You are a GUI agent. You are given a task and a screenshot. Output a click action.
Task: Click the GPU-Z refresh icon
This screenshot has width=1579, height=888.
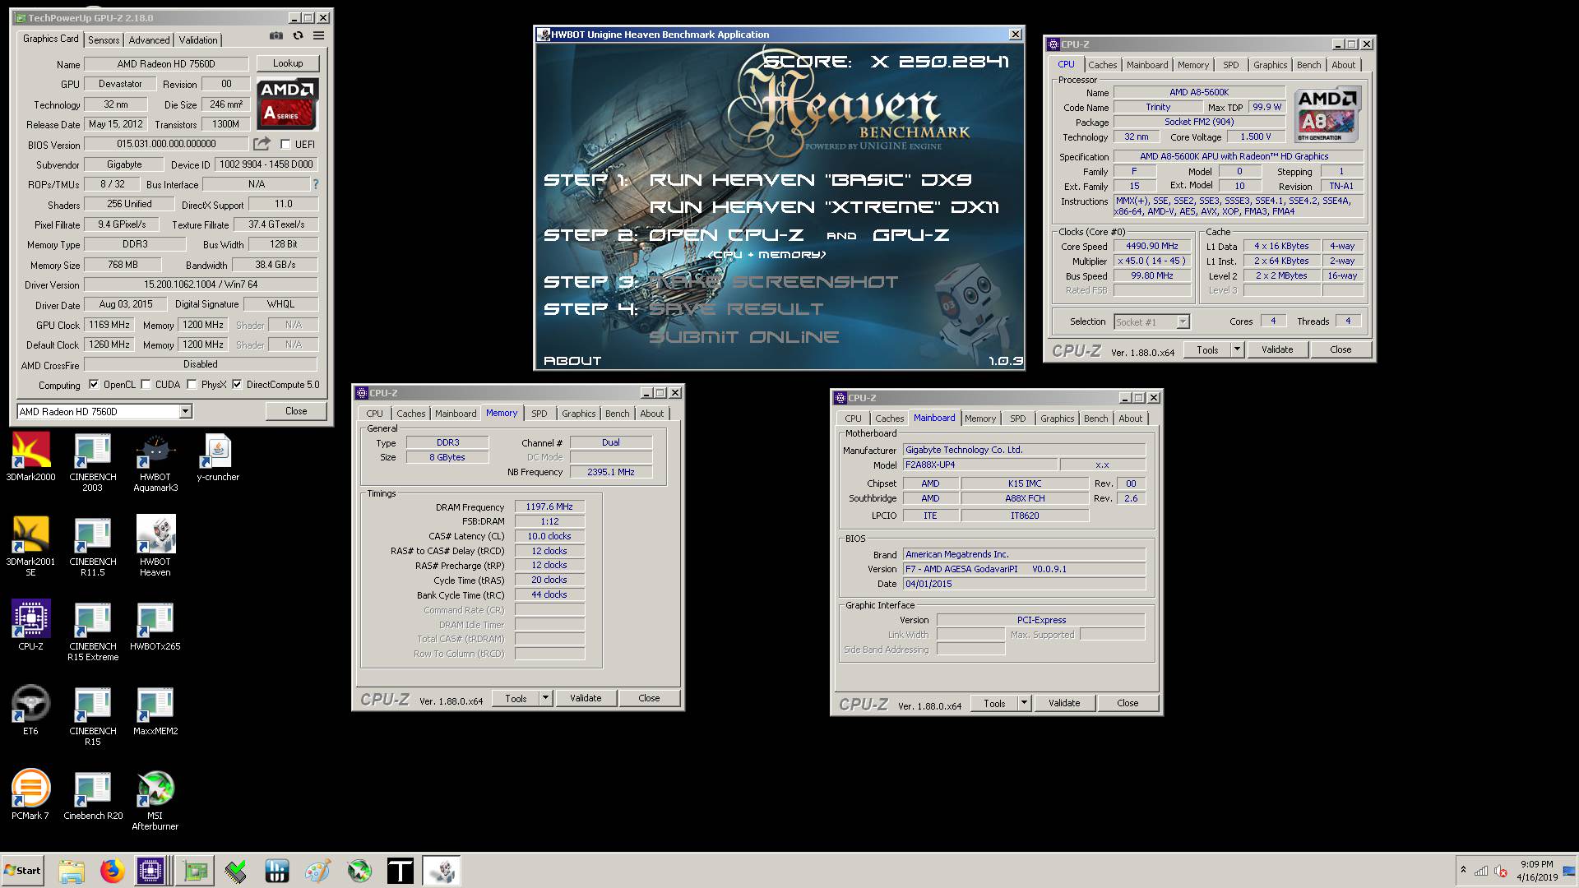(x=298, y=36)
